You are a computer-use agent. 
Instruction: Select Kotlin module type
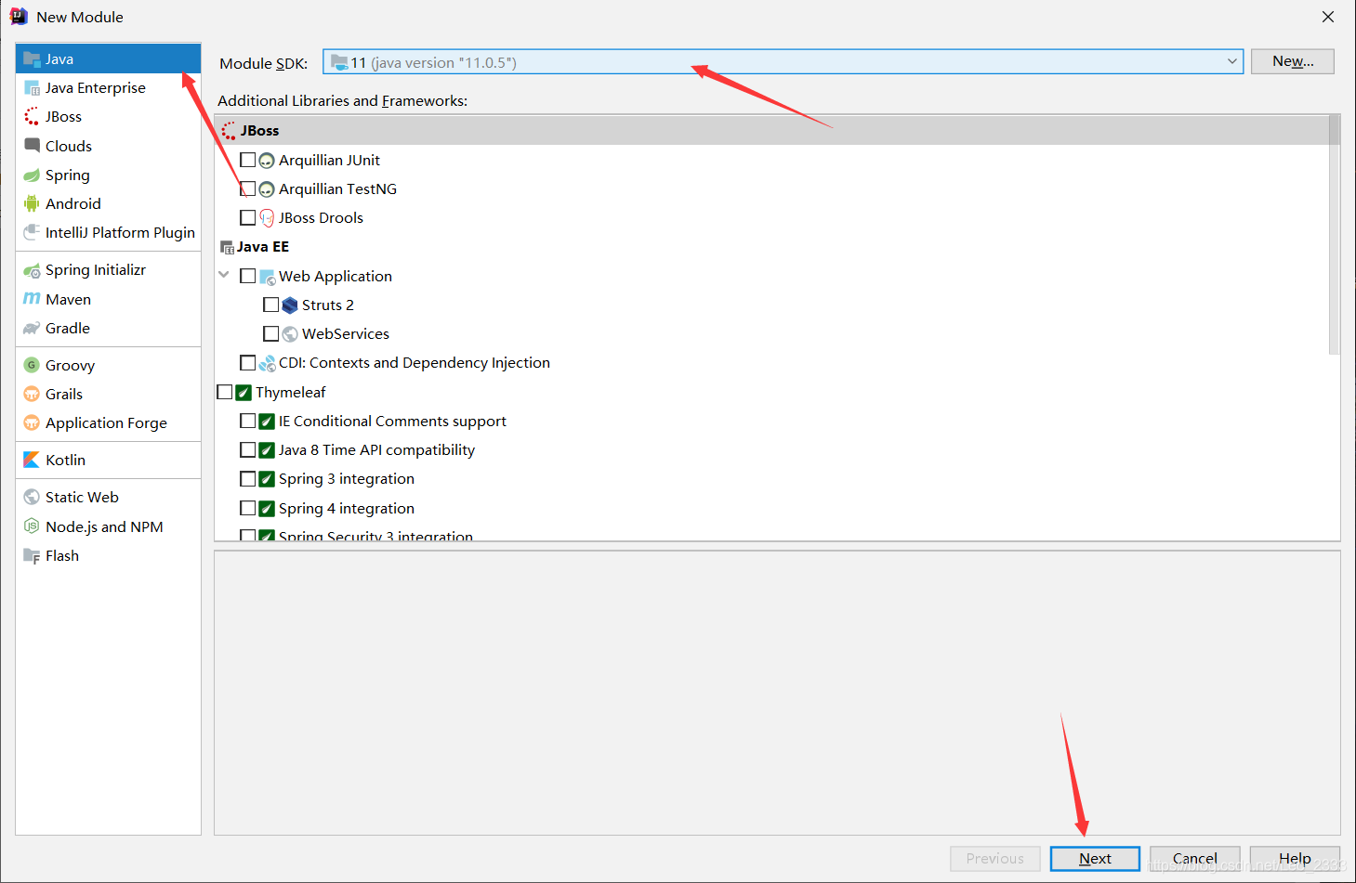pos(108,460)
